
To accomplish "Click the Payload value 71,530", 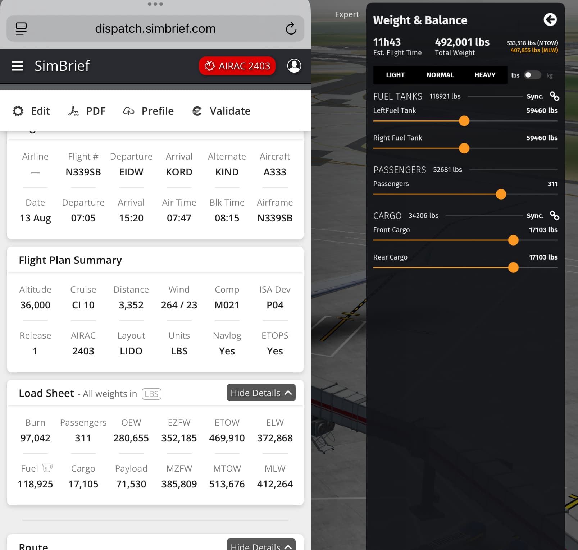I will 131,484.
